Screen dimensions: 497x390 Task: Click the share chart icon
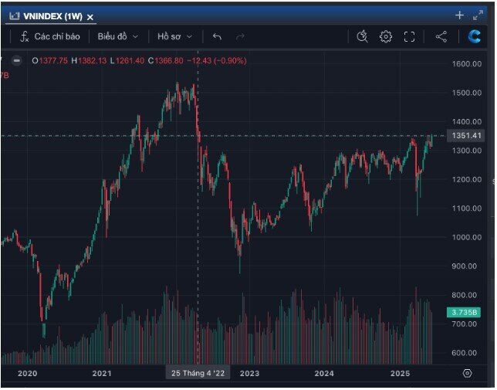click(x=441, y=37)
